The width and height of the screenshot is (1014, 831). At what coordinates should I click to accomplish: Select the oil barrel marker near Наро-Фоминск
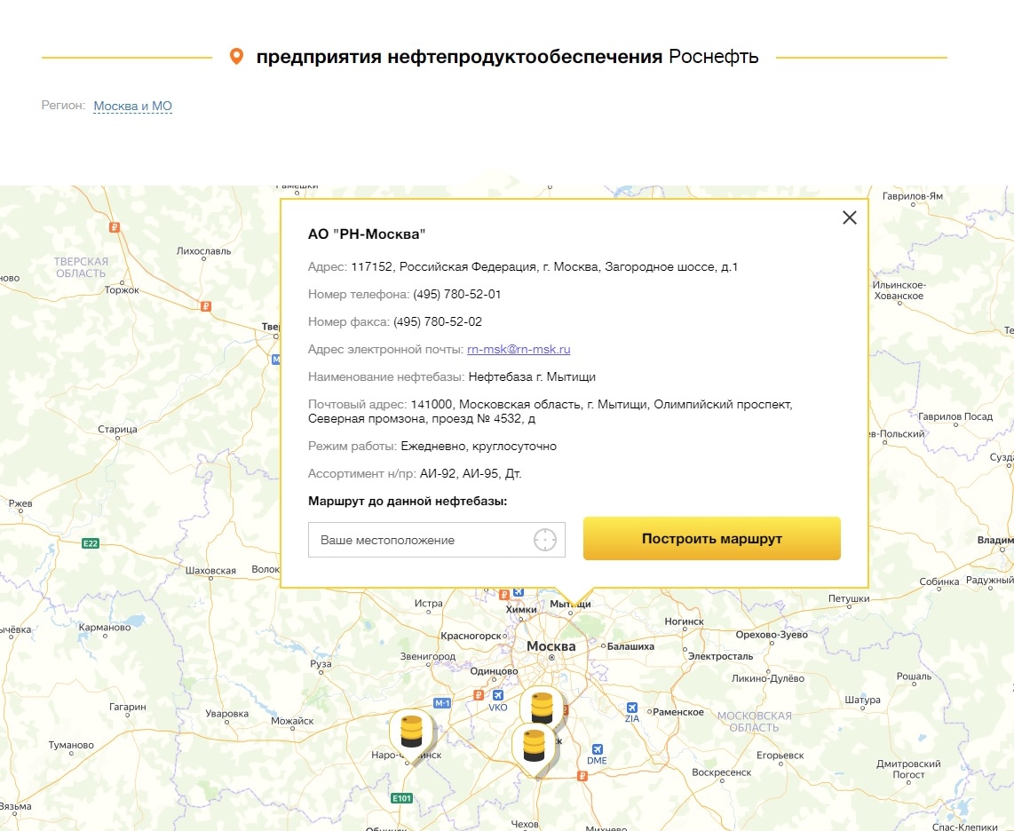[411, 732]
